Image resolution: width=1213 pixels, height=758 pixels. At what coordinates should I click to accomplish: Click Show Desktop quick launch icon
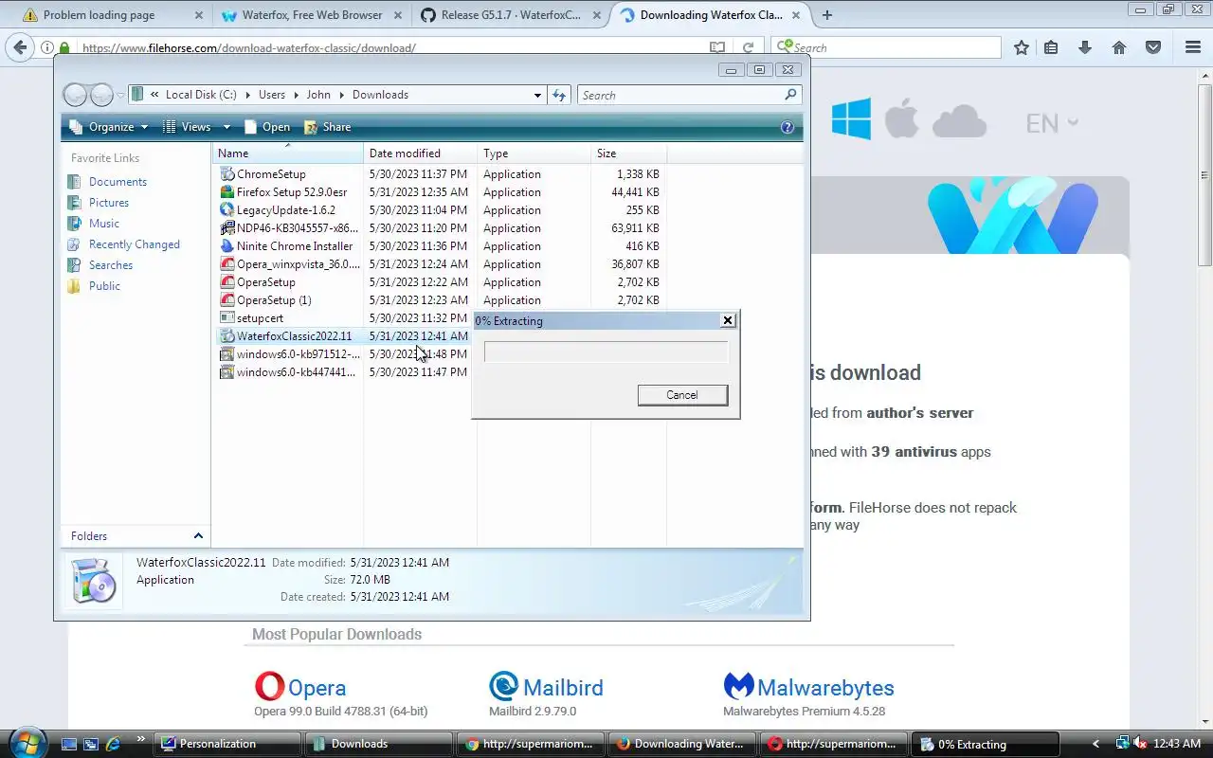(68, 744)
